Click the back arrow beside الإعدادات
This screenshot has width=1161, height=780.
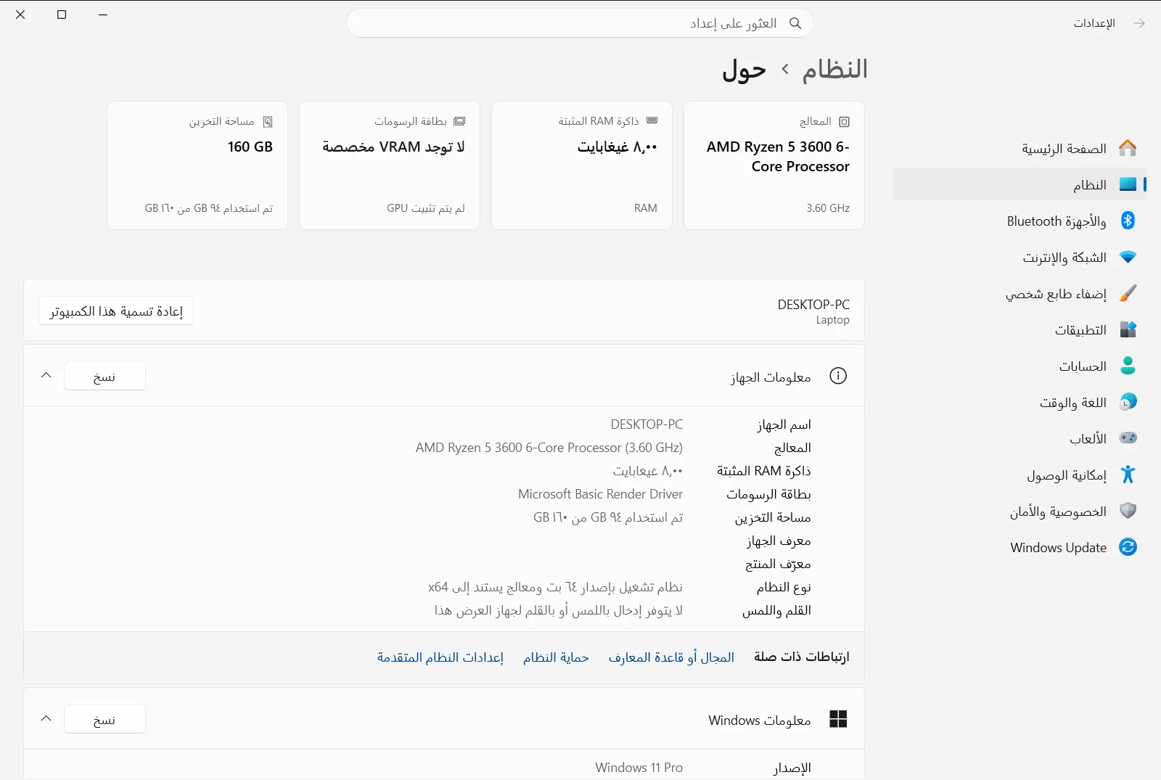(1139, 23)
